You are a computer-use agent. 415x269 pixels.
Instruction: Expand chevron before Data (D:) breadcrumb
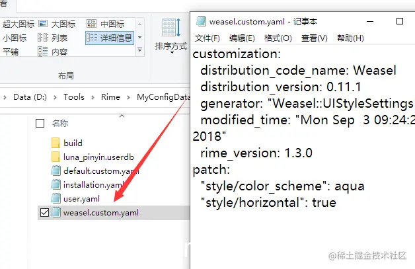click(5, 97)
